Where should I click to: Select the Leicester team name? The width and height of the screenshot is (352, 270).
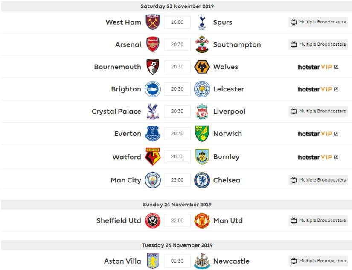pos(228,89)
